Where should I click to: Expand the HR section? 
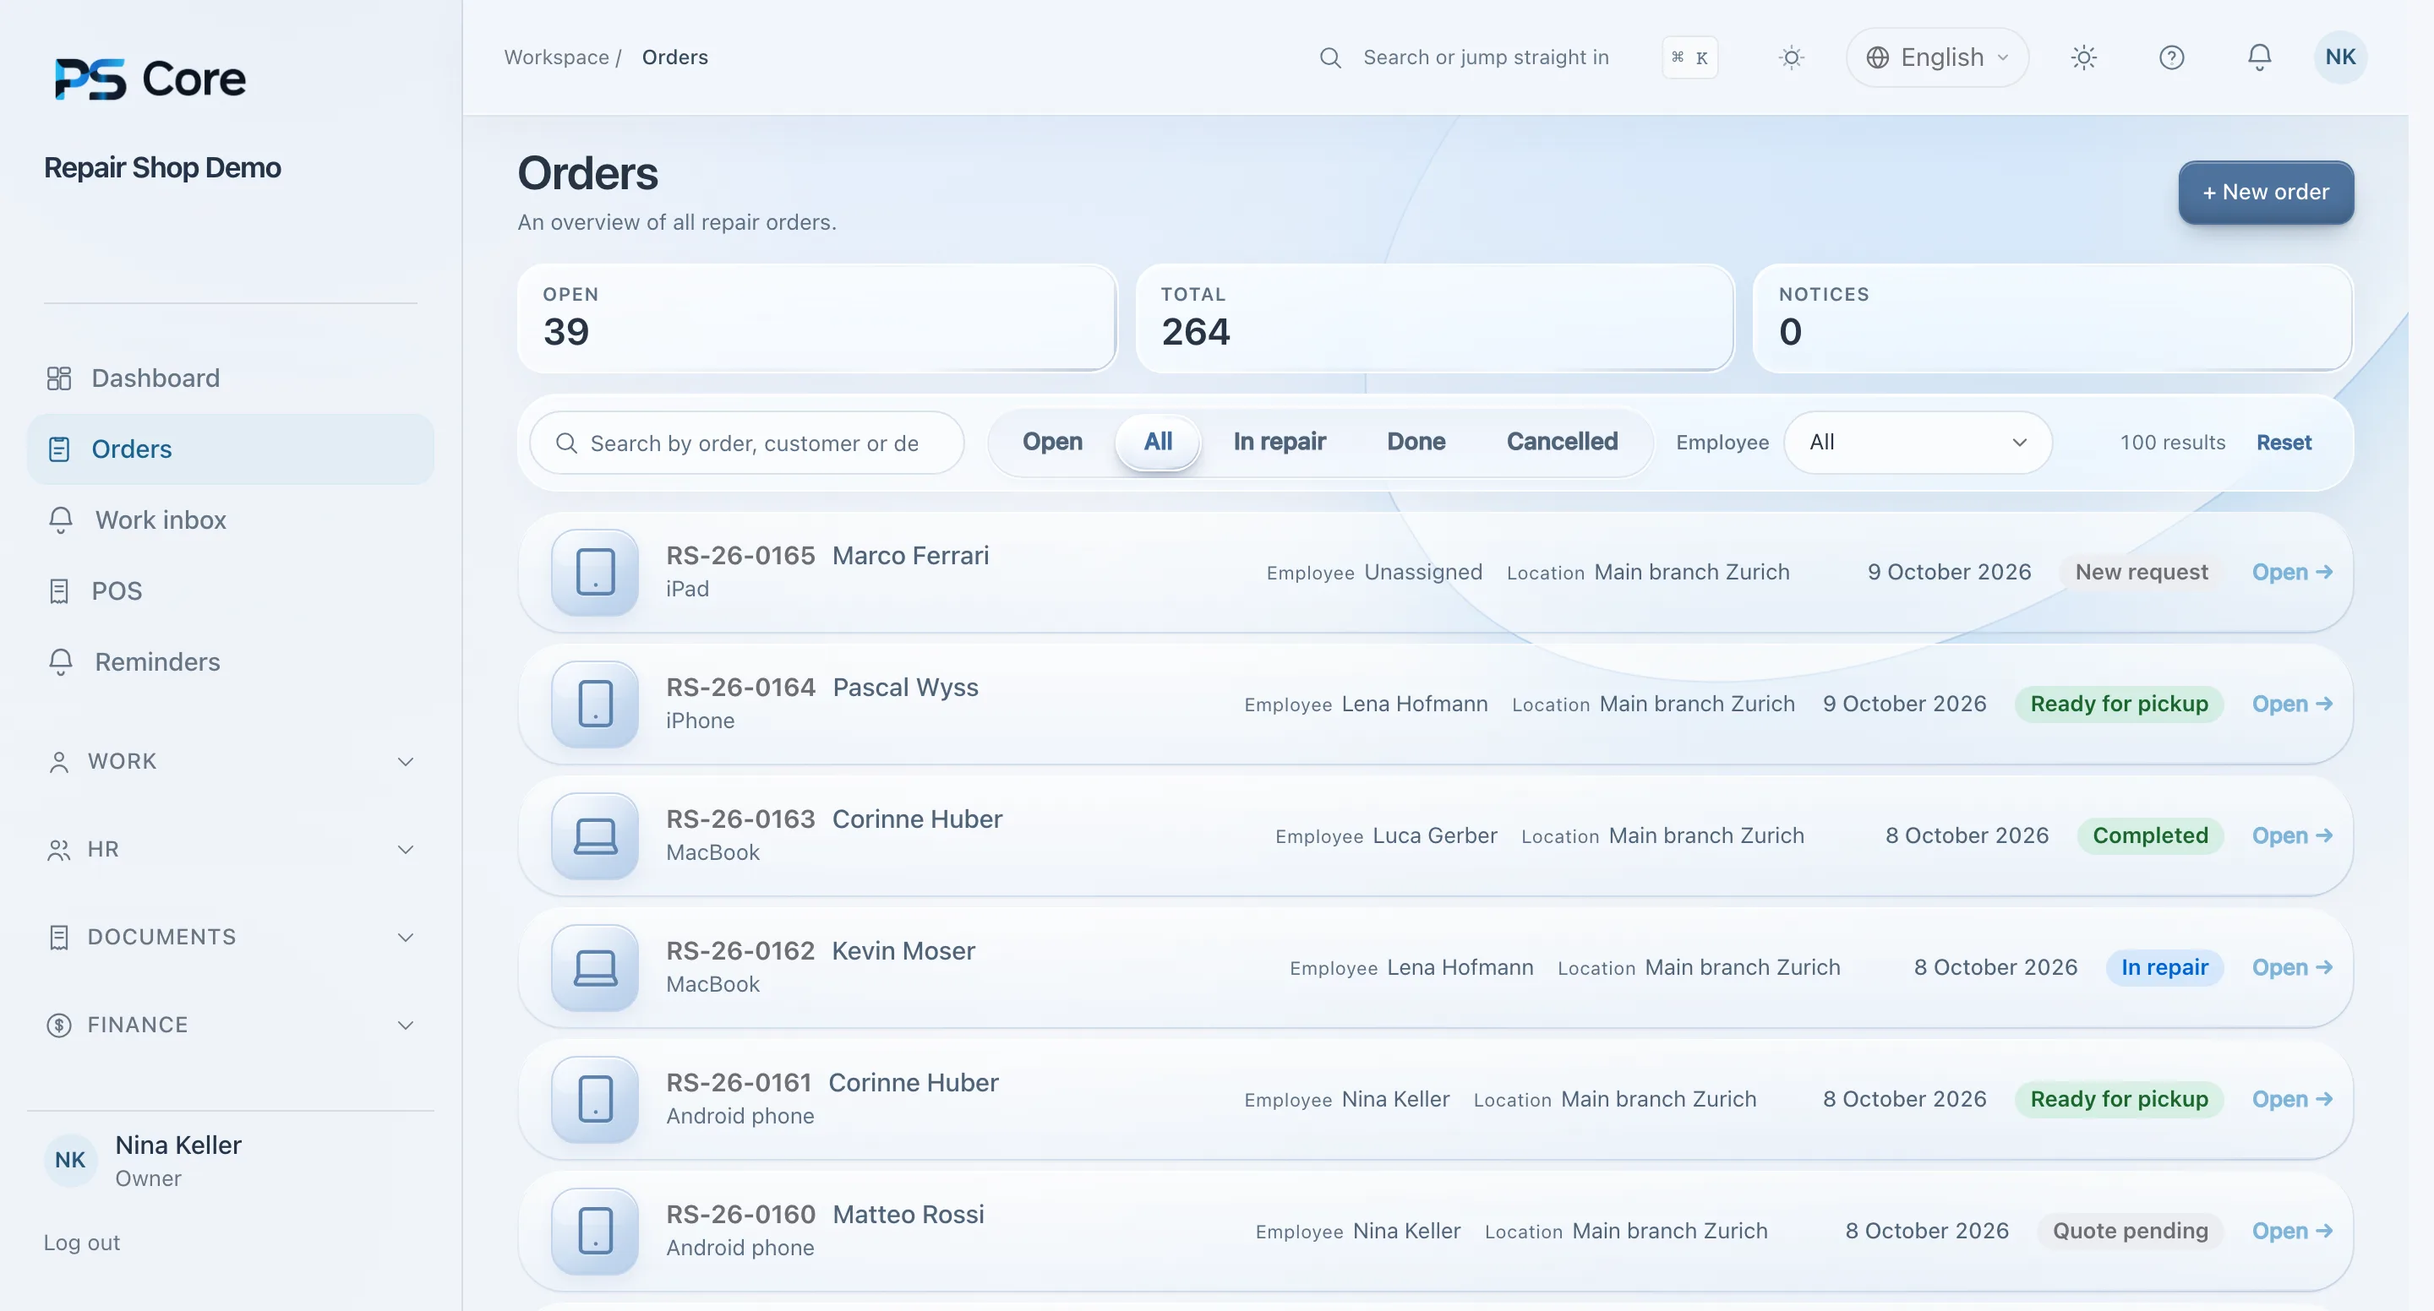pos(230,849)
